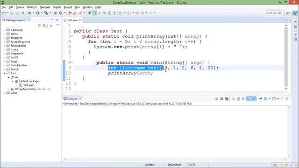Viewport: 299px width, 168px height.
Task: Expand the CaseStudy project
Action: click(x=4, y=30)
